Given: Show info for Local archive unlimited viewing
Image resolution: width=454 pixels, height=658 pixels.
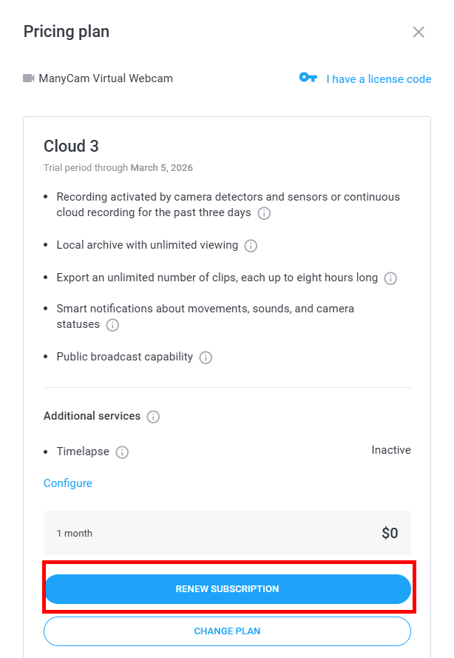Looking at the screenshot, I should pos(251,246).
